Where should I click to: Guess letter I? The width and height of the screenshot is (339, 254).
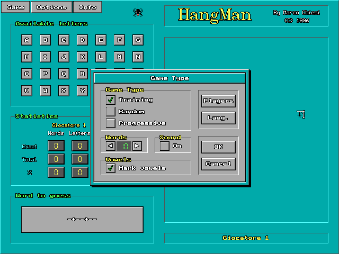point(45,57)
